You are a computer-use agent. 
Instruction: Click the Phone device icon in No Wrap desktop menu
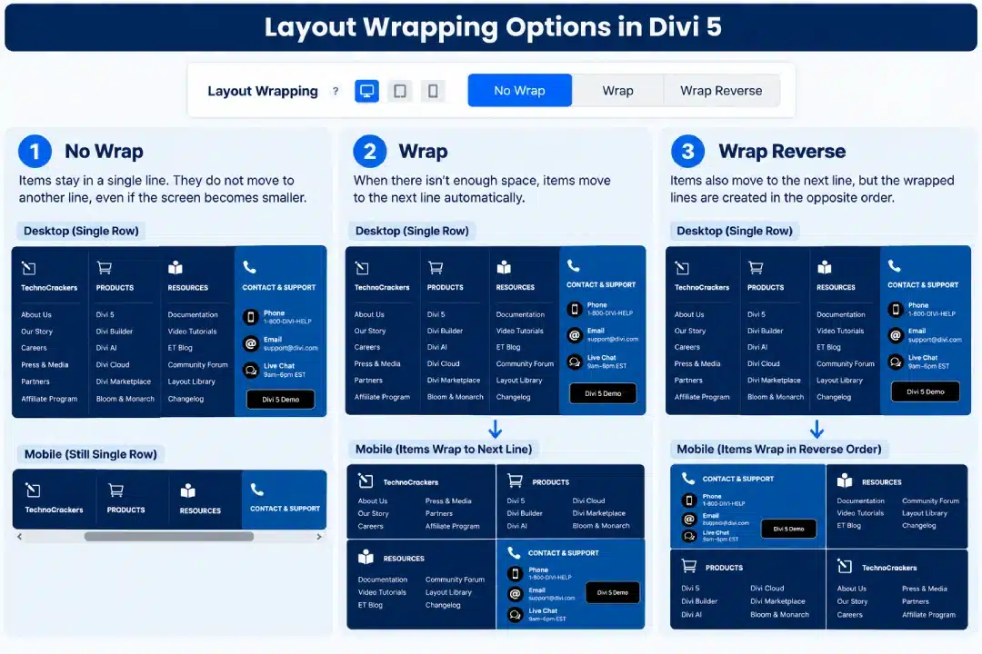coord(251,317)
